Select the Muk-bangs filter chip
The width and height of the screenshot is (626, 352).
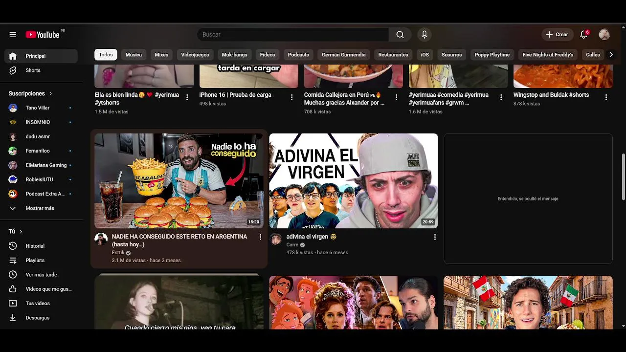click(234, 55)
